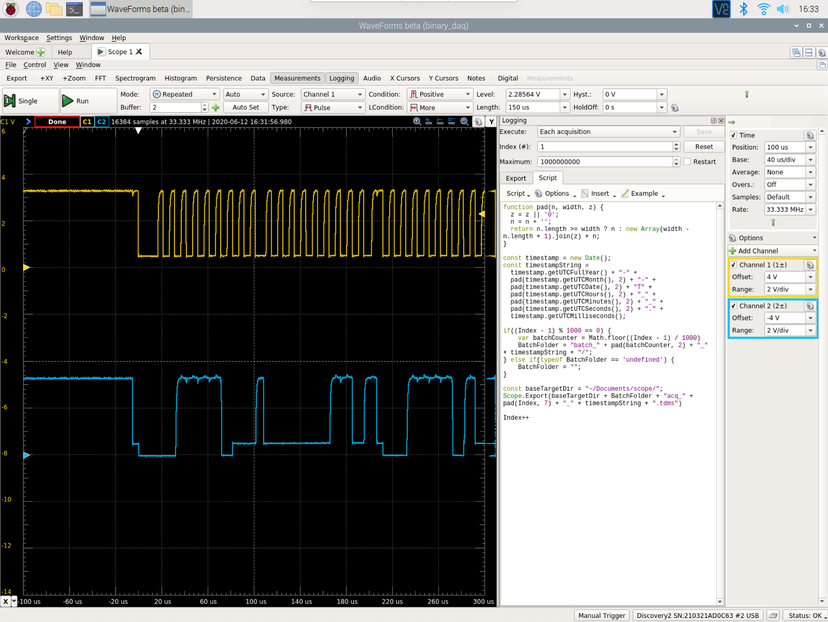Open the trigger Source dropdown
Viewport: 828px width, 622px height.
333,94
